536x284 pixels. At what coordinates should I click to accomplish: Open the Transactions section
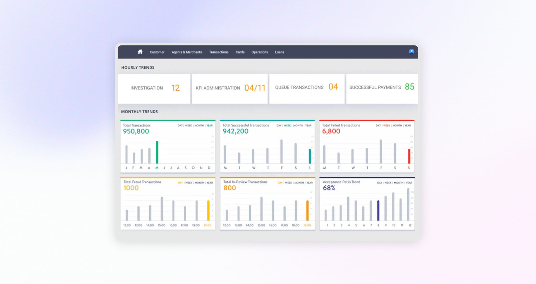(x=219, y=52)
